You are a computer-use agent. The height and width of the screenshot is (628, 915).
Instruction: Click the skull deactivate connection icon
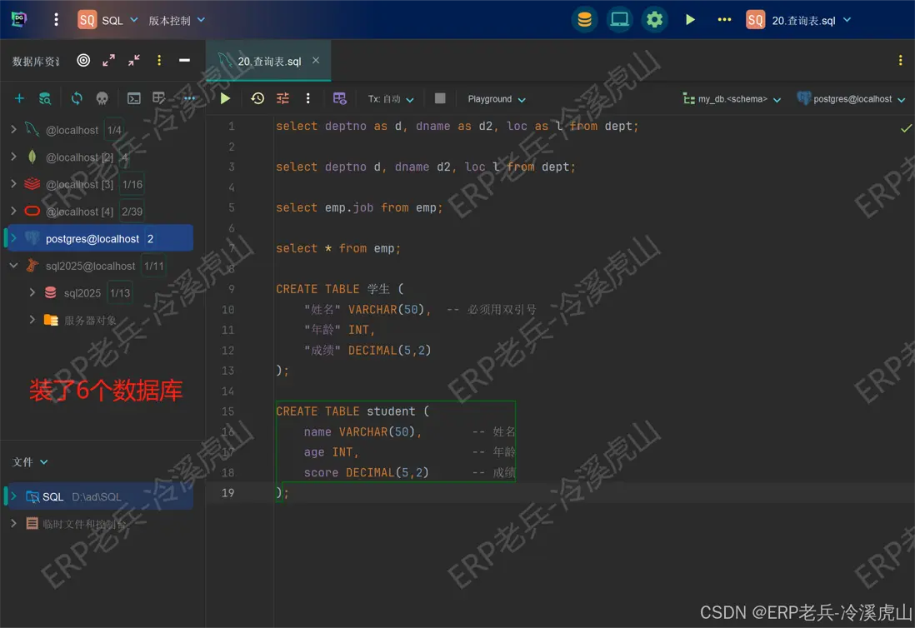coord(102,98)
